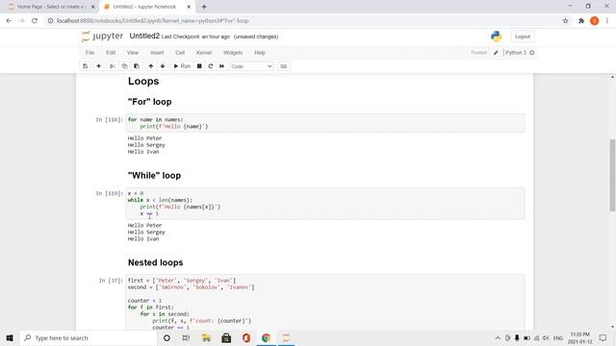Click into the While loop code cell

(325, 203)
